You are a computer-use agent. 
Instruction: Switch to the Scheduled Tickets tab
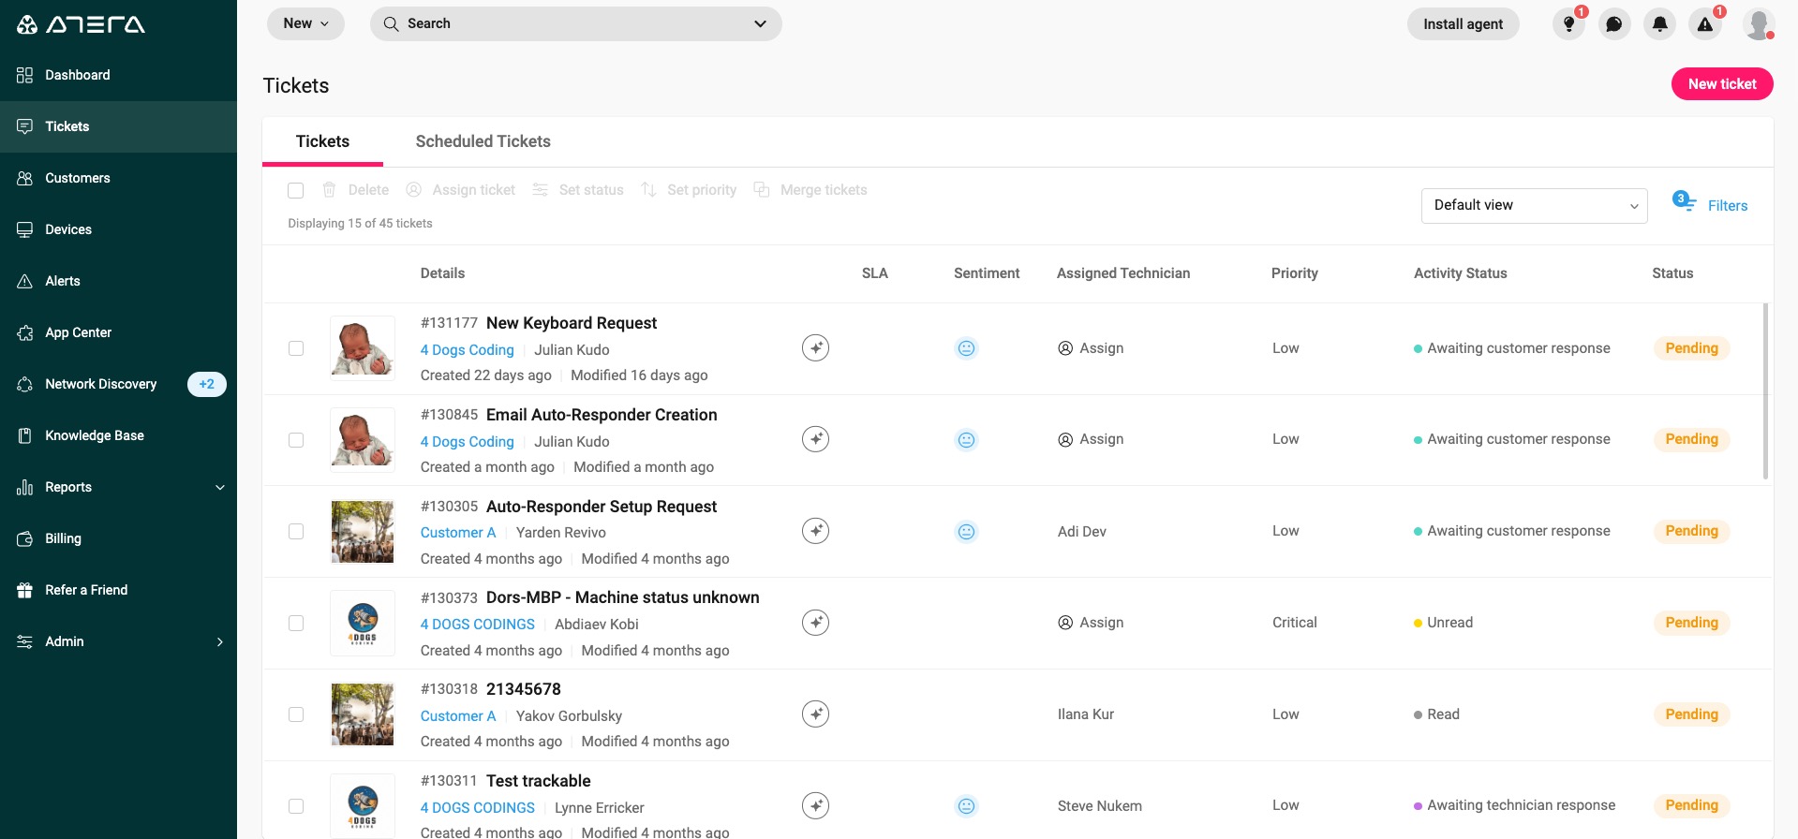coord(483,141)
